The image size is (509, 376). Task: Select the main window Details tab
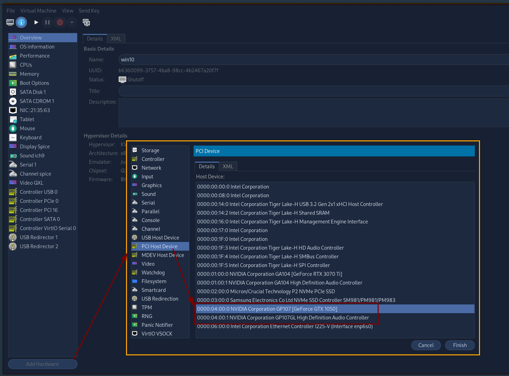pos(95,39)
